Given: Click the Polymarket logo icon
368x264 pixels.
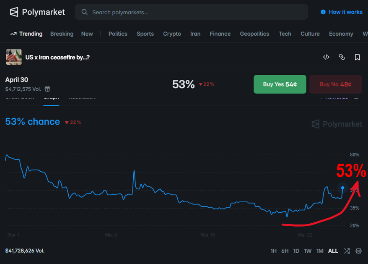Looking at the screenshot, I should click(x=14, y=12).
